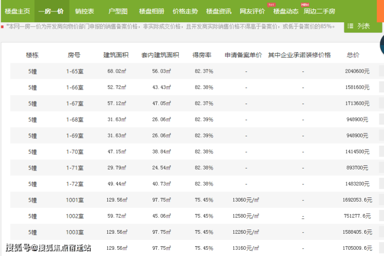This screenshot has width=384, height=256.
Task: Click the underlined dash in row 1002室
Action: pos(303,217)
